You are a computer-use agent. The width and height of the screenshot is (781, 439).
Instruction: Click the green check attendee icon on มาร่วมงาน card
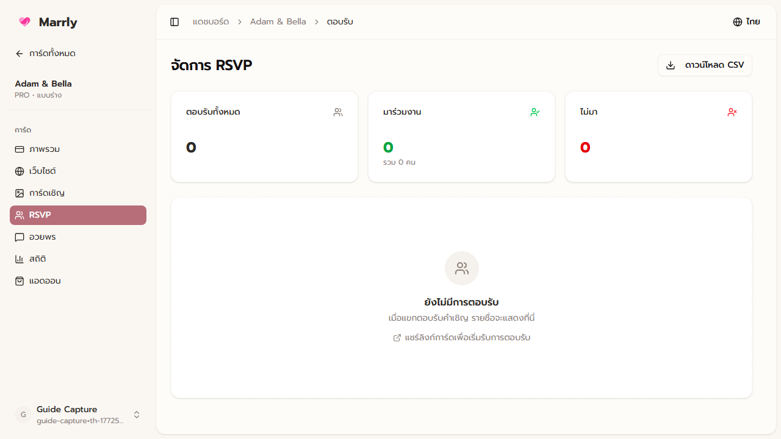(534, 112)
